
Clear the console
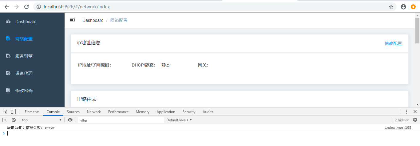point(14,120)
